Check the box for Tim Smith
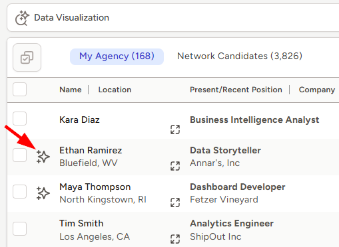 click(19, 228)
